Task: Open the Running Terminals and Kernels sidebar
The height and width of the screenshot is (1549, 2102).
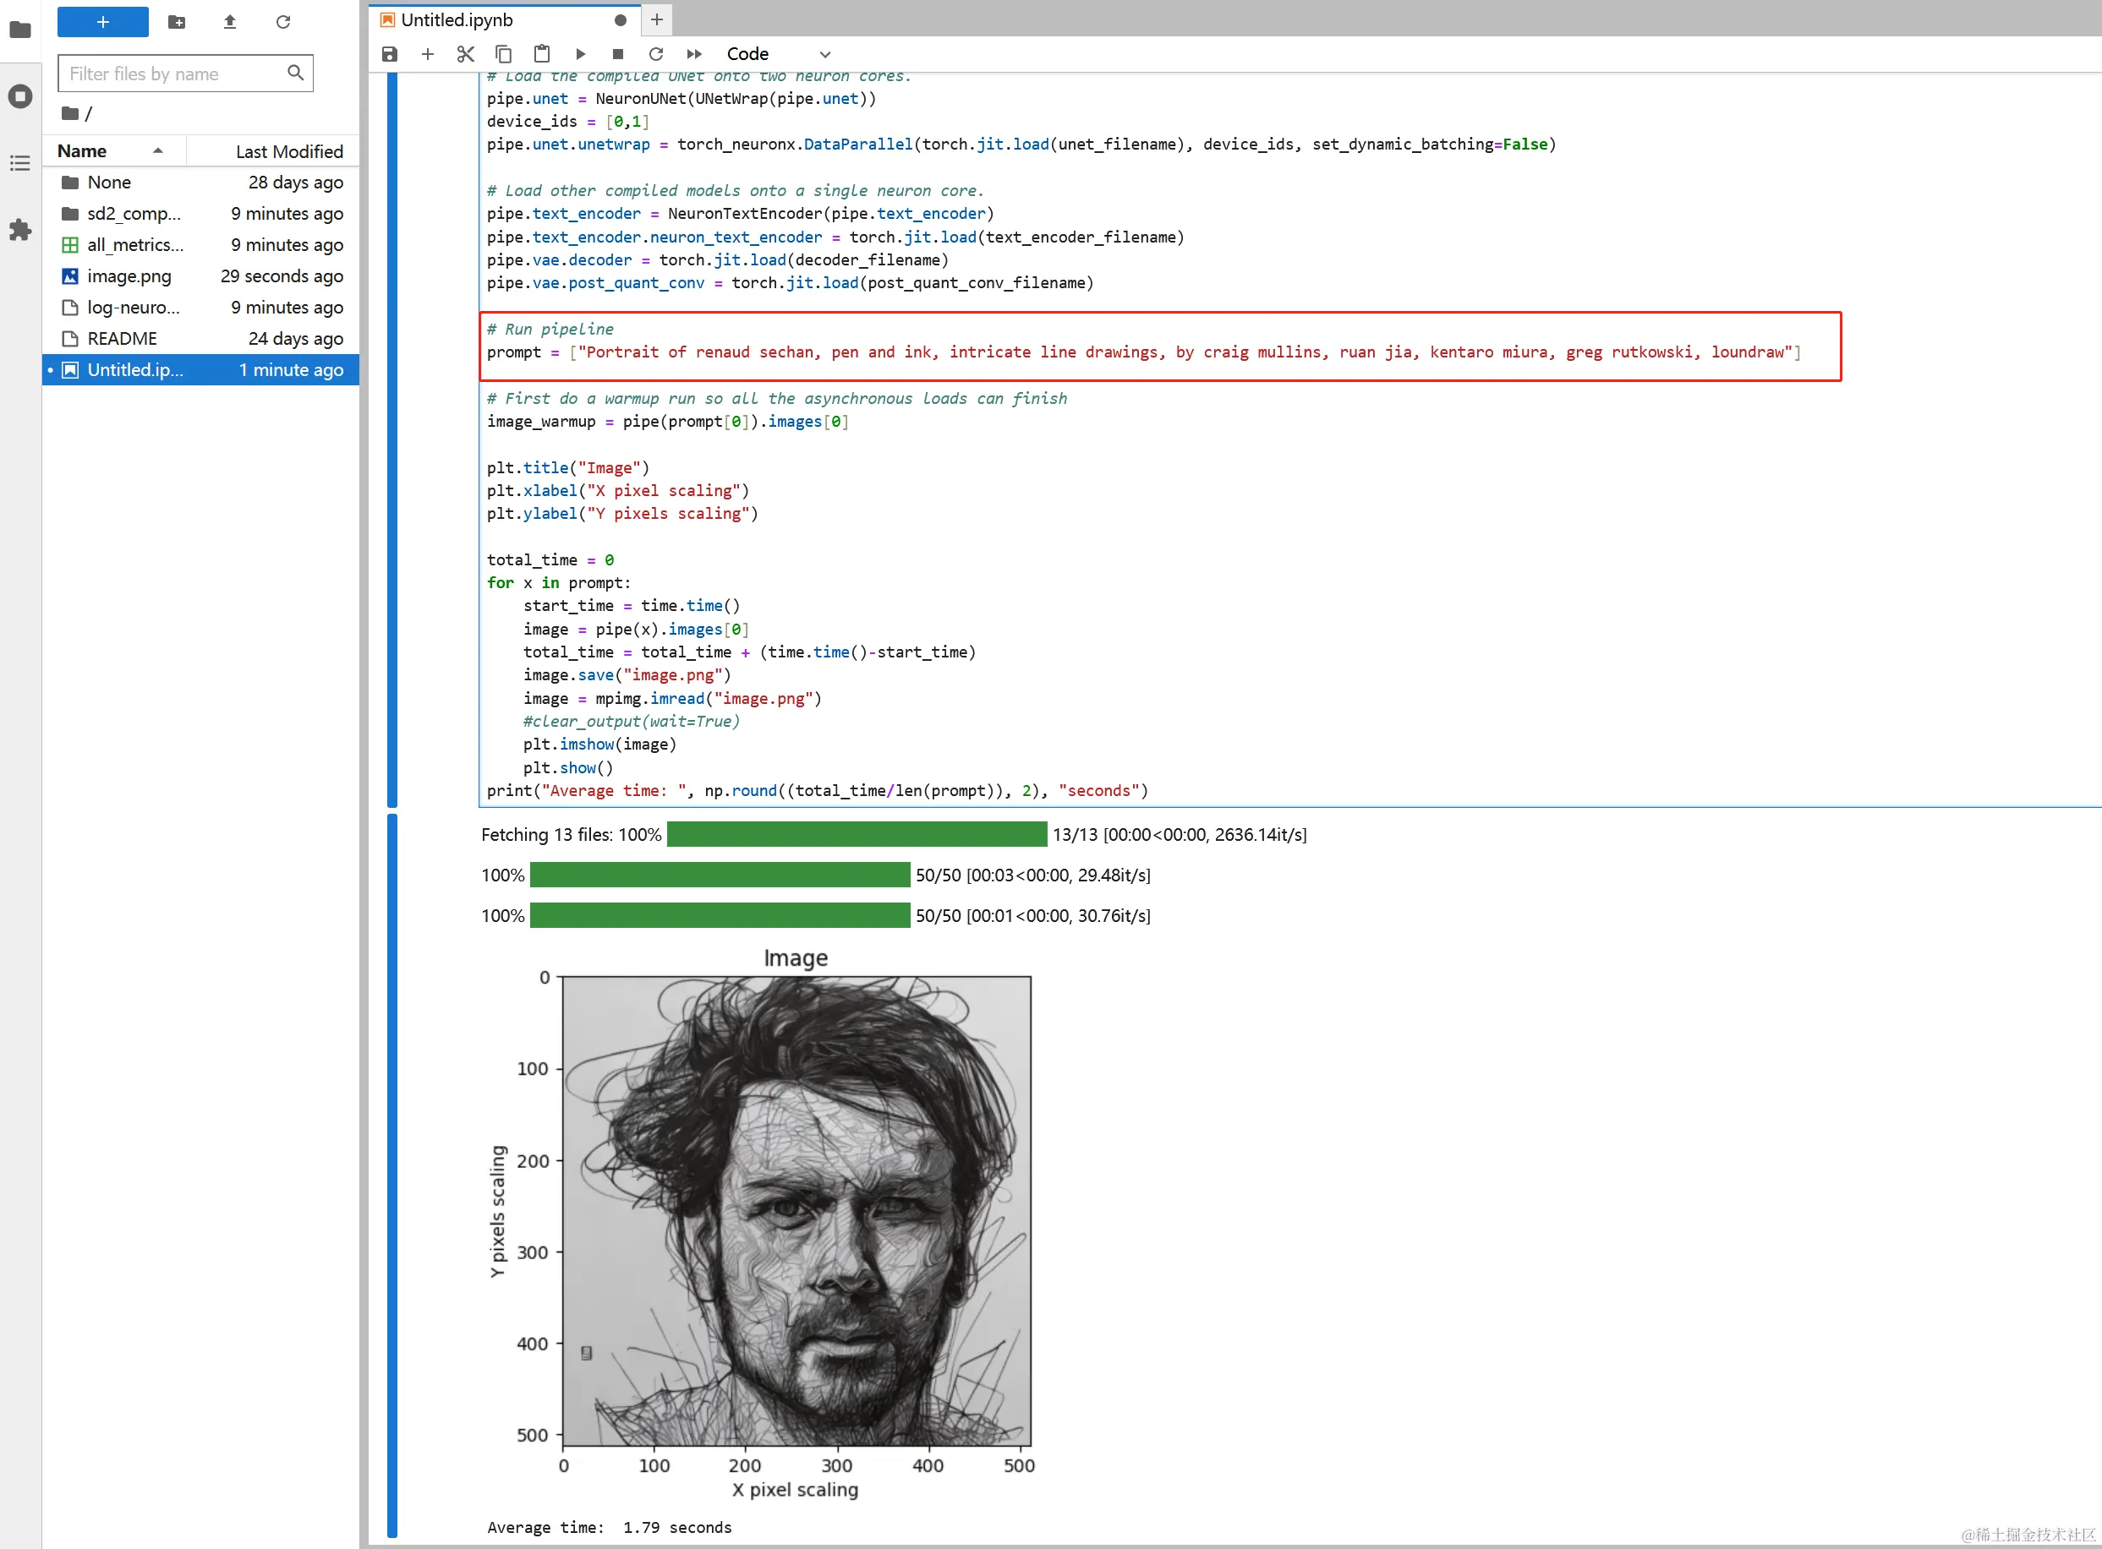Action: point(19,95)
